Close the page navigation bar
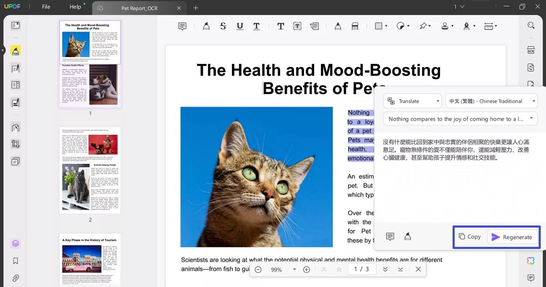Viewport: 546px width, 287px height. pyautogui.click(x=418, y=269)
